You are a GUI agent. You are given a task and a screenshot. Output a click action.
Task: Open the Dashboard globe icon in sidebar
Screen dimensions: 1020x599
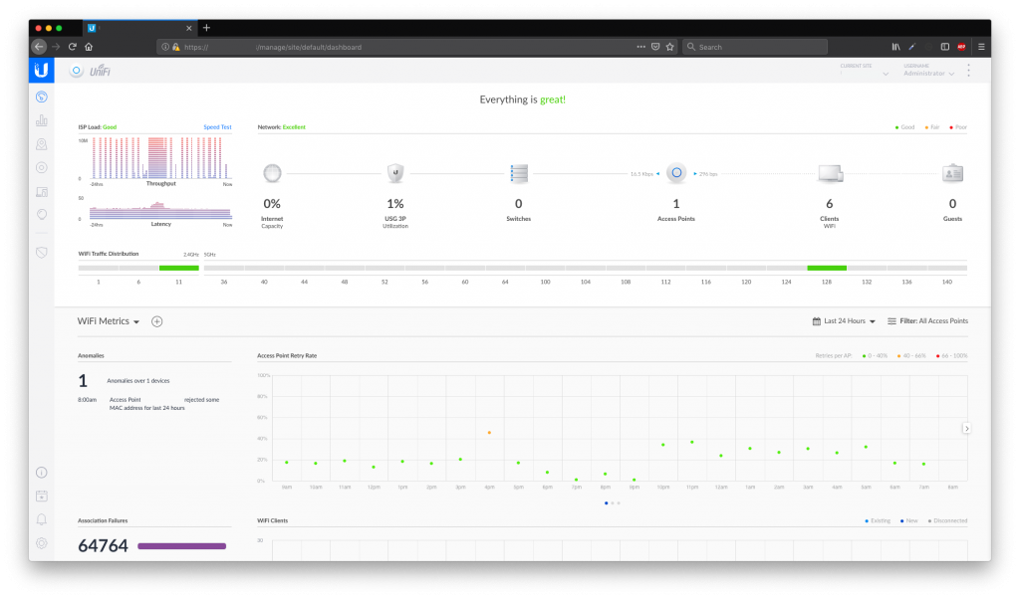[41, 97]
